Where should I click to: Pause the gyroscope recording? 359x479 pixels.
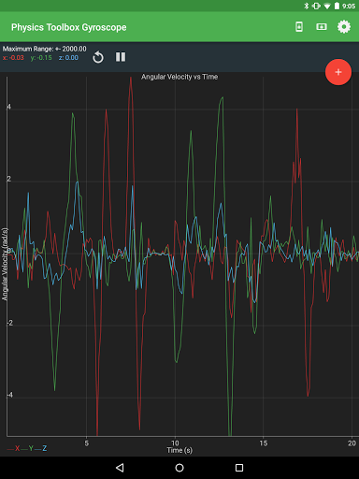tap(121, 57)
